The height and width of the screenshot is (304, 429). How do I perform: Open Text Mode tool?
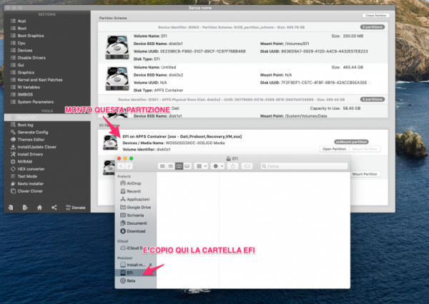27,176
